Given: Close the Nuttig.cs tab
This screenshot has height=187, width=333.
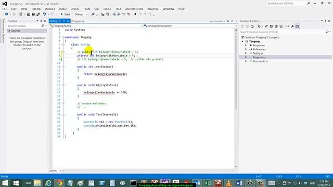Looking at the screenshot, I should coord(68,21).
